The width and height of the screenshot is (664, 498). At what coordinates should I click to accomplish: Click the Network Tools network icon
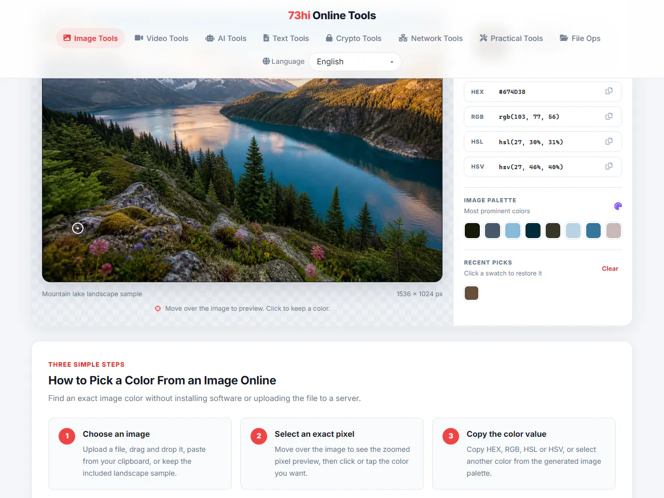point(403,38)
